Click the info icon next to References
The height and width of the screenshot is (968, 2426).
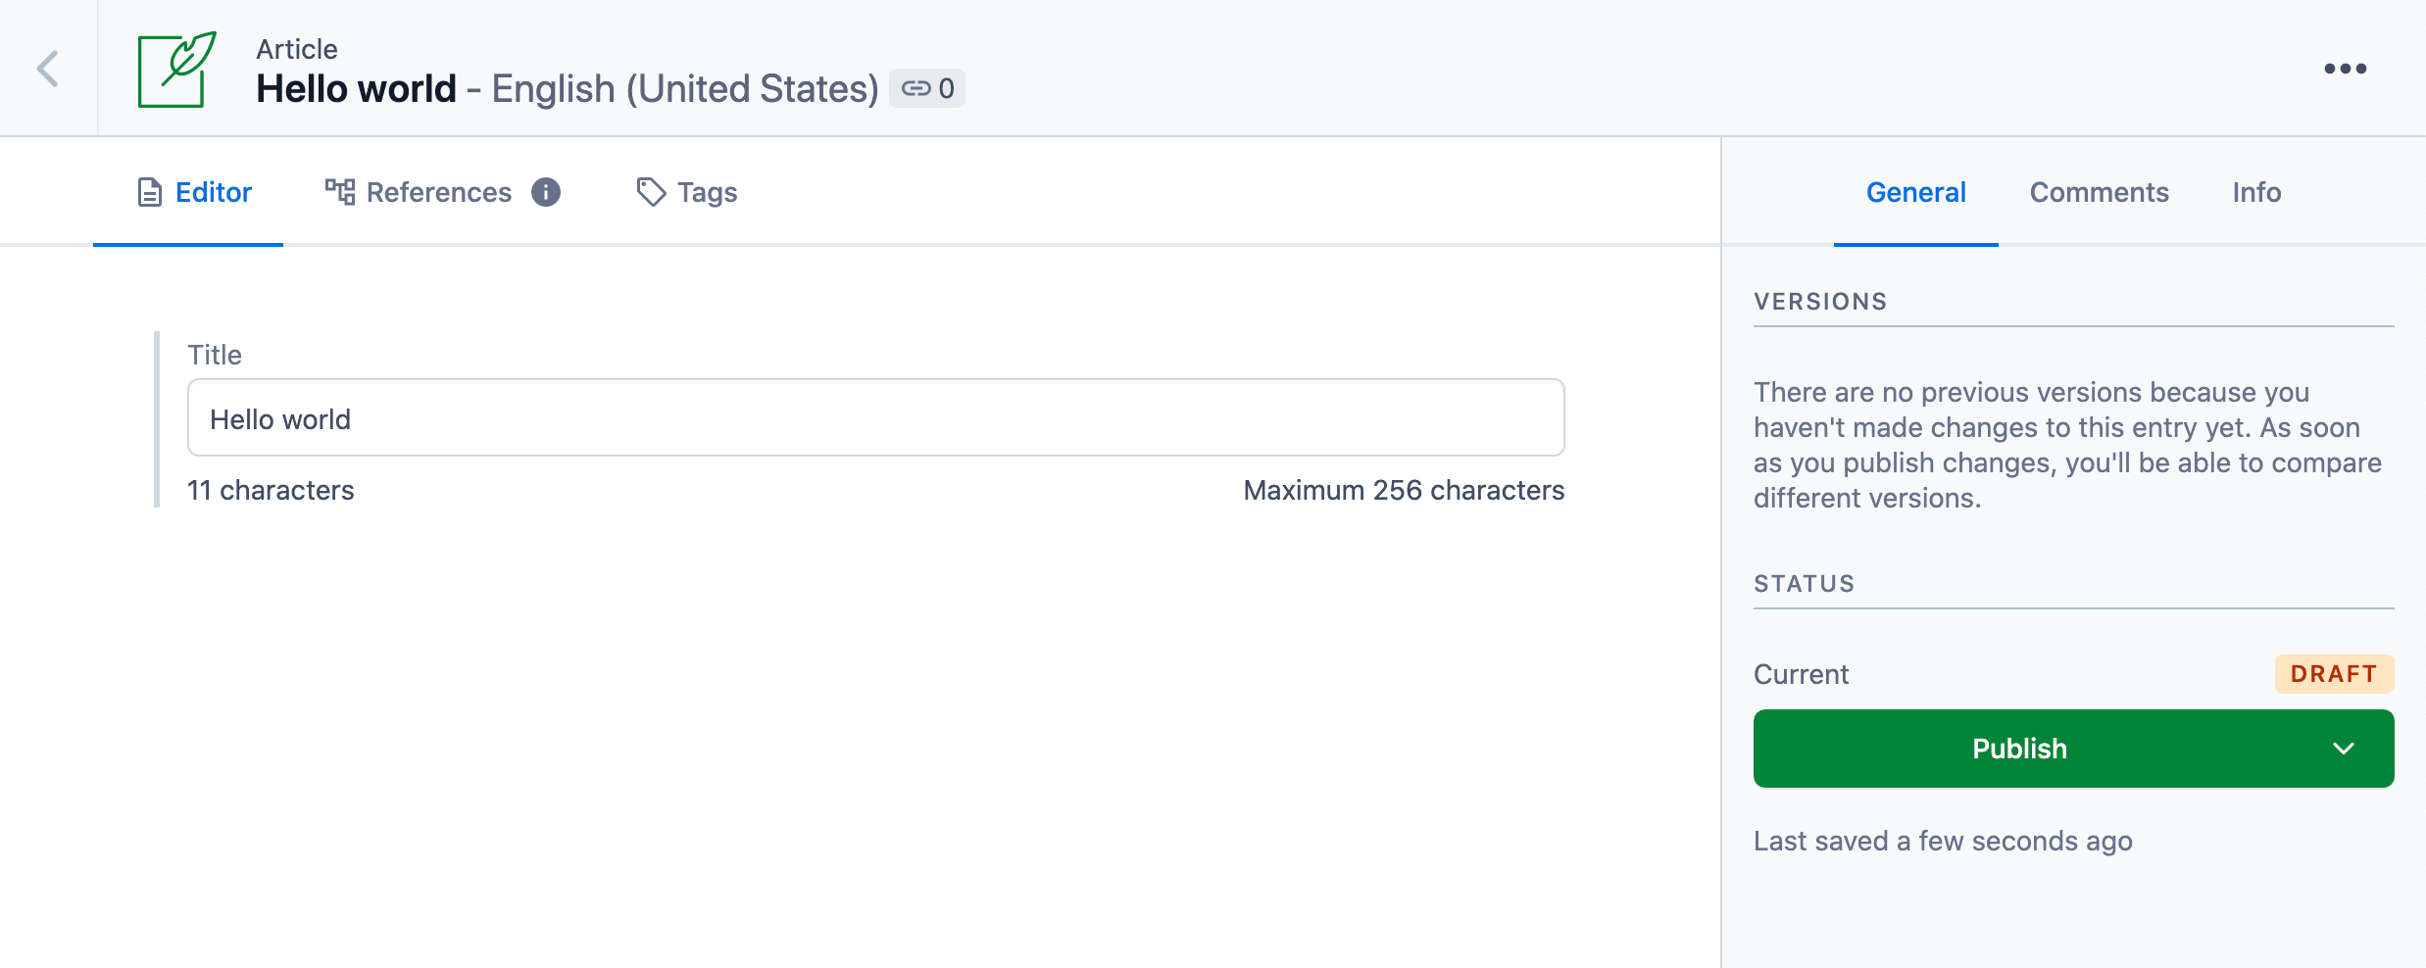[546, 193]
